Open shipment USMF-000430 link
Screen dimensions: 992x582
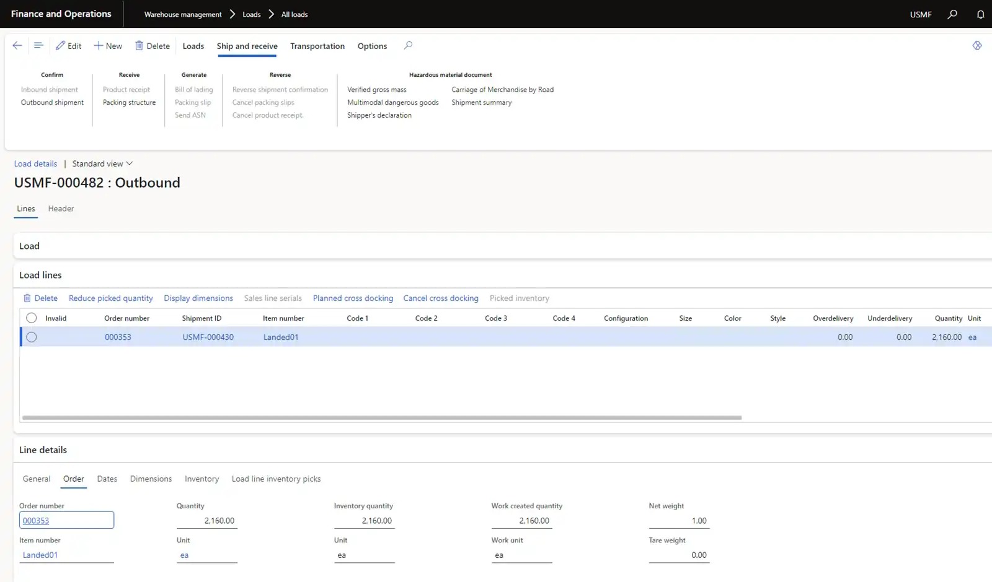point(208,337)
